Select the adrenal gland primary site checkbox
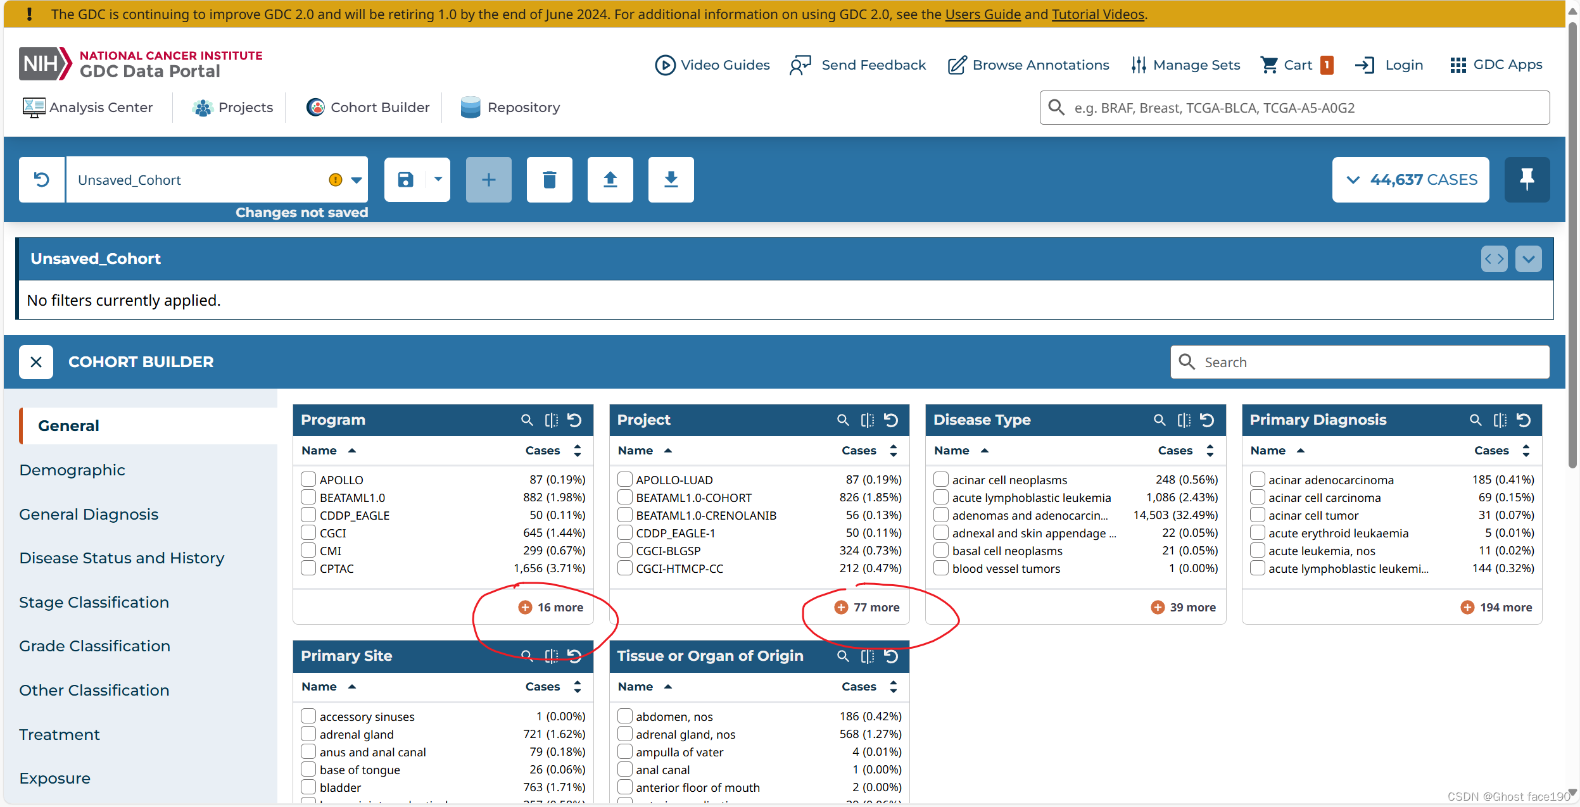The image size is (1580, 807). [x=308, y=734]
